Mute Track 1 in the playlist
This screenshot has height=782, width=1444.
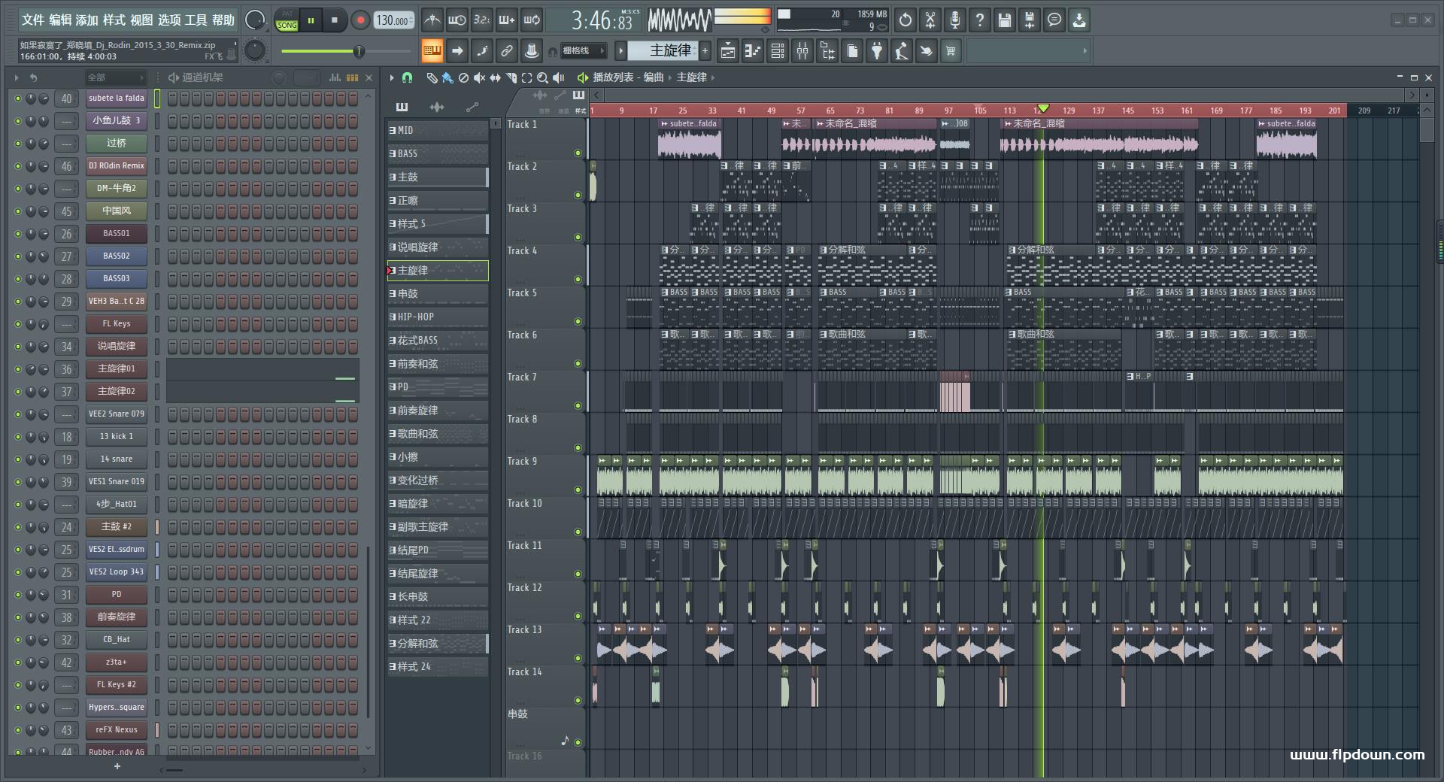coord(578,153)
